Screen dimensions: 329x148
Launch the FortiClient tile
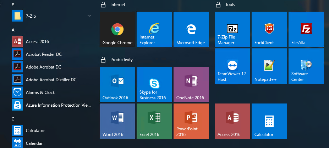click(x=269, y=29)
